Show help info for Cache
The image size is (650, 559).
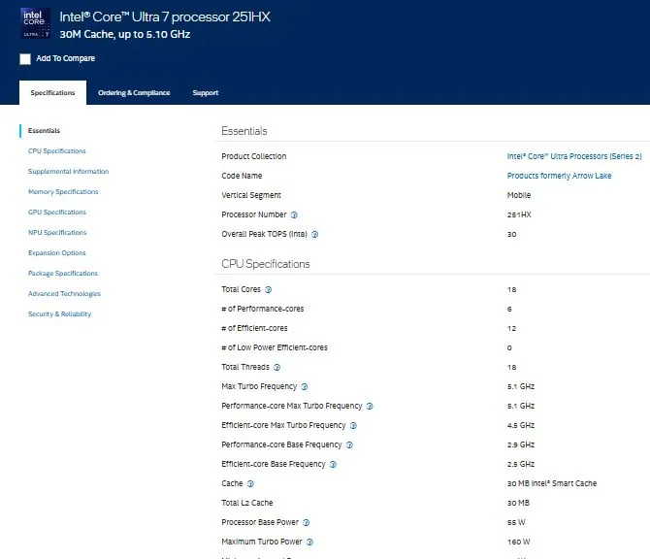(250, 483)
